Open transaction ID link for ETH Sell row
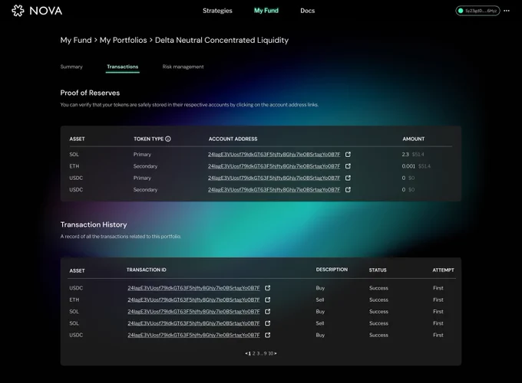The height and width of the screenshot is (383, 522). click(193, 300)
